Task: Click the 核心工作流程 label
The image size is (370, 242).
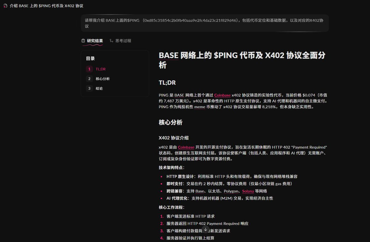Action: (171, 207)
